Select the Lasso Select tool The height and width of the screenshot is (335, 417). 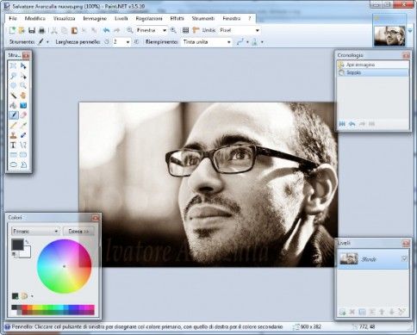coord(13,76)
